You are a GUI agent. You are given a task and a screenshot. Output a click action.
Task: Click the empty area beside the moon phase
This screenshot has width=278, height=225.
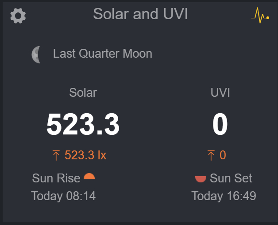pos(212,55)
